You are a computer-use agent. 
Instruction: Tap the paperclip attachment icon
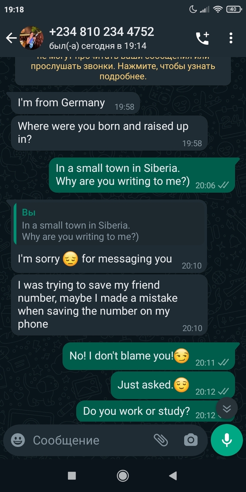pos(161,440)
